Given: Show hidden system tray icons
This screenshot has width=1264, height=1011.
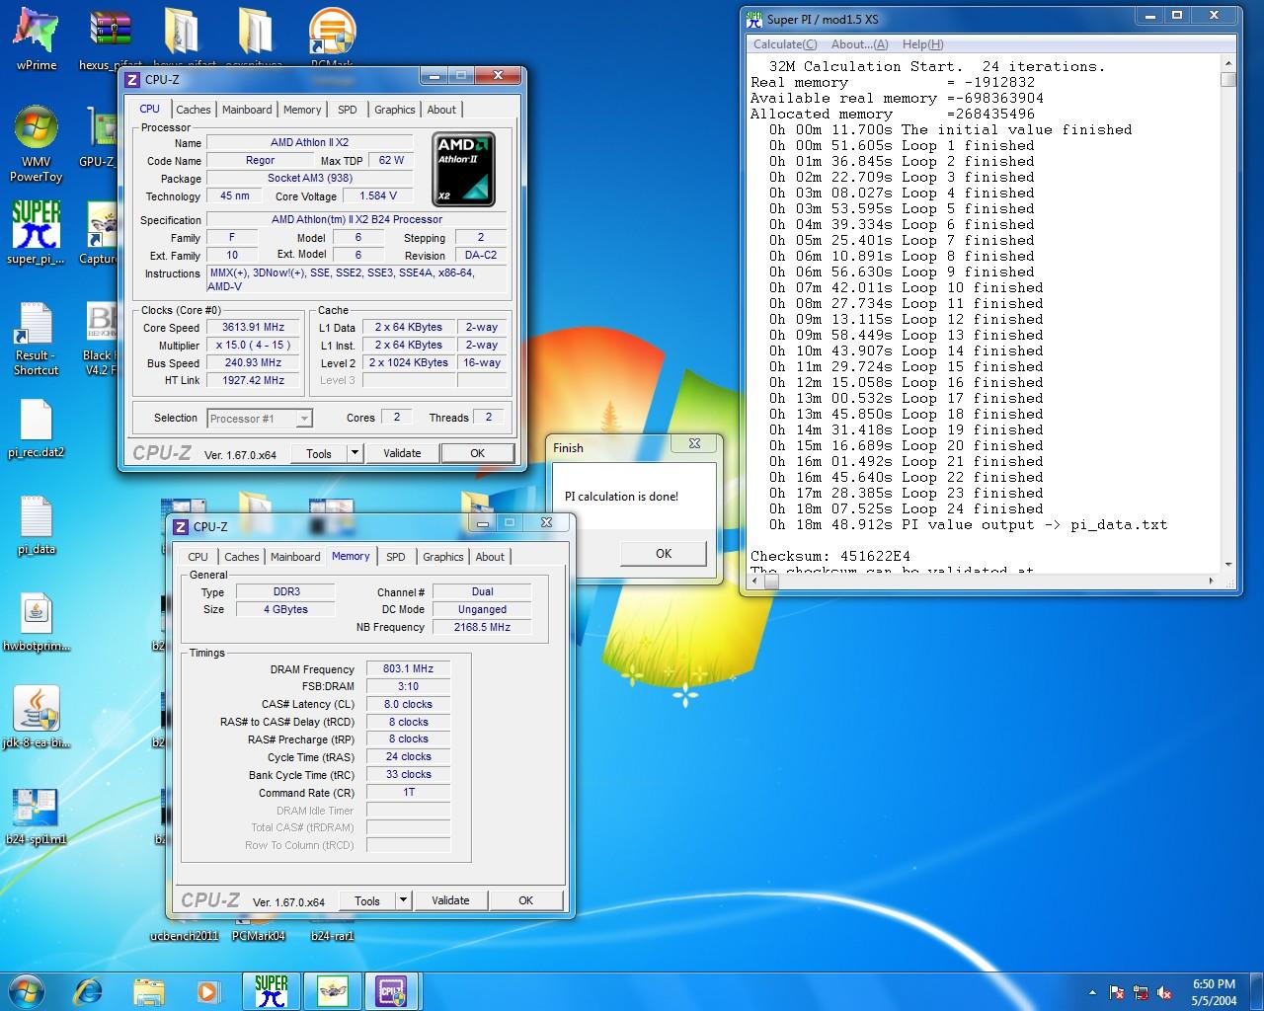Looking at the screenshot, I should pyautogui.click(x=1092, y=992).
